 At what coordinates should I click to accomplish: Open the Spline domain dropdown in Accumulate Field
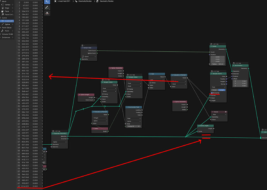134,121
